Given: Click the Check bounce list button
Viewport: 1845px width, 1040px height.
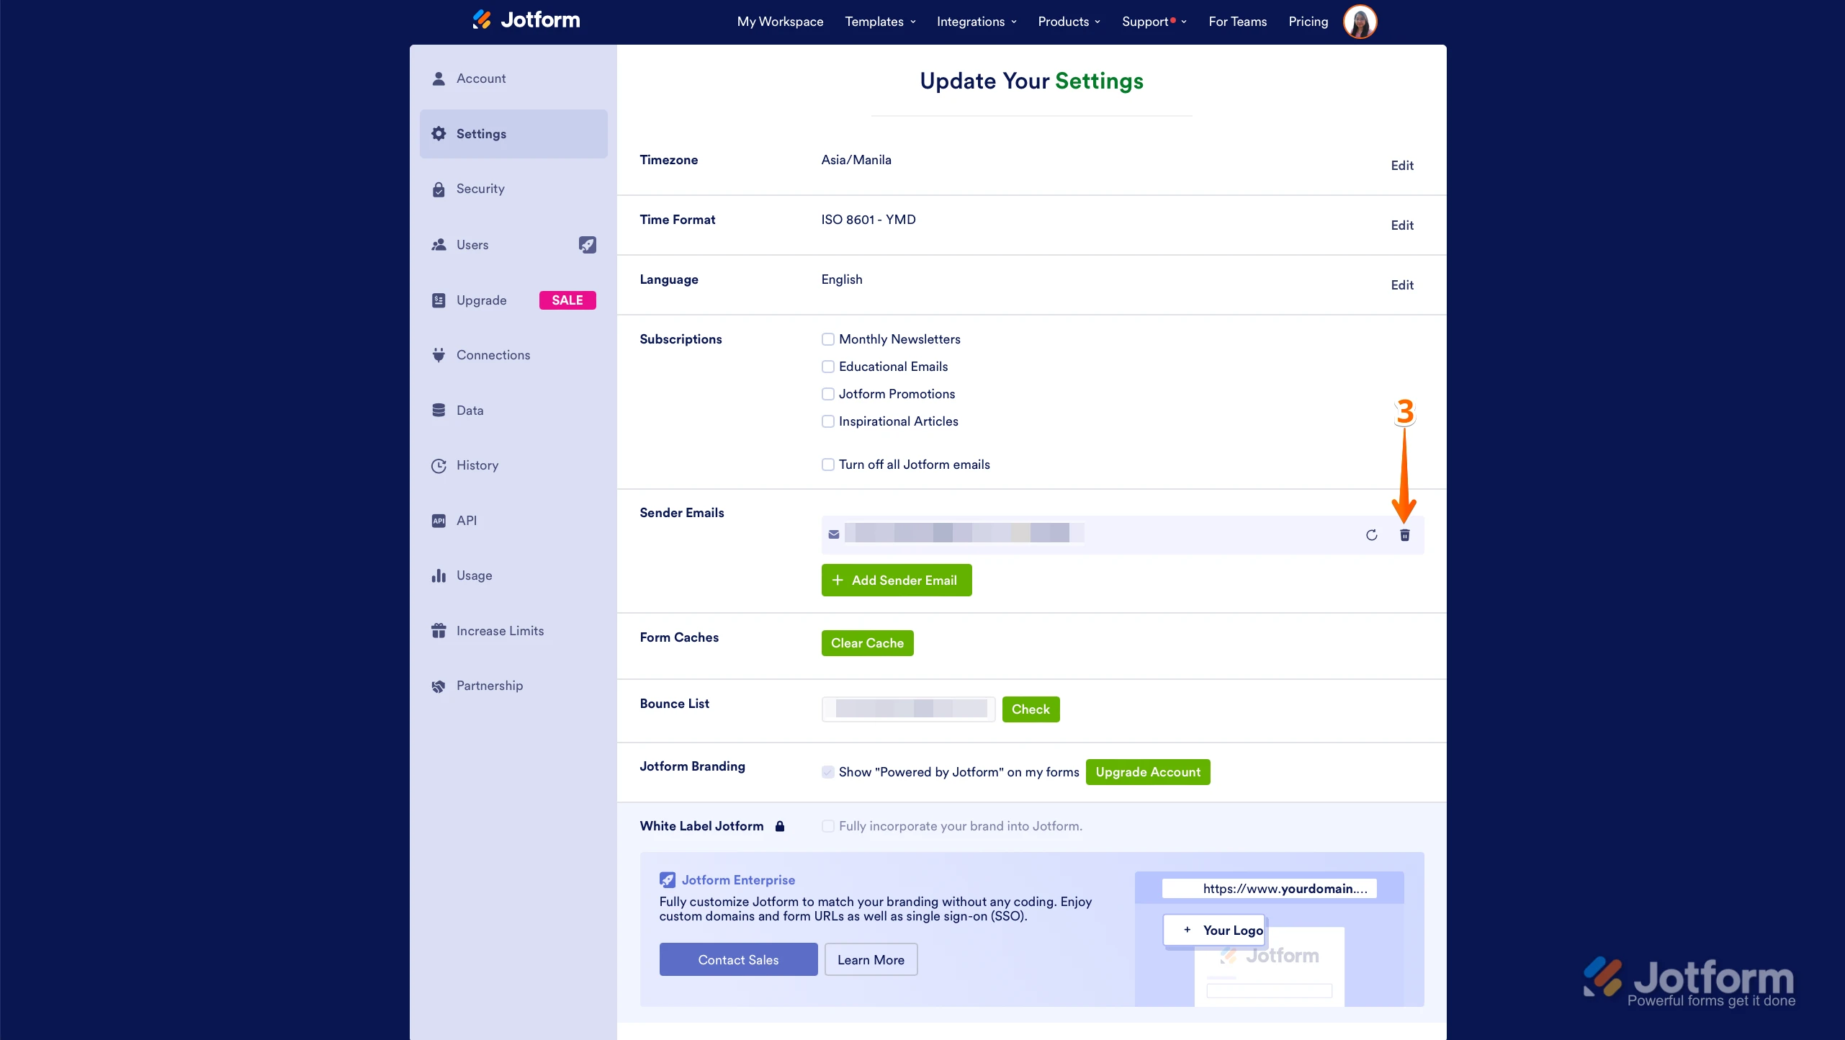Looking at the screenshot, I should coord(1030,709).
